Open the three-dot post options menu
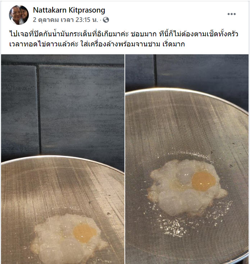250x264 pixels. (232, 14)
